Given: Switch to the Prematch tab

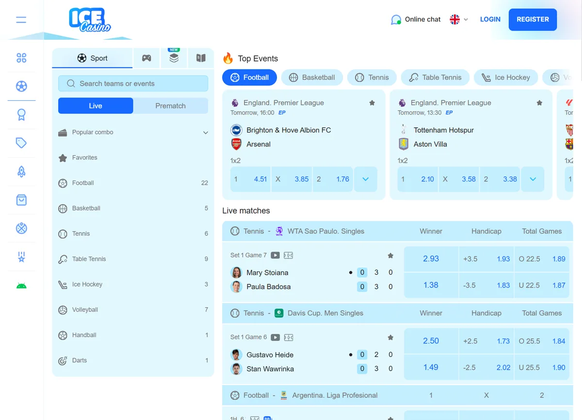Looking at the screenshot, I should [171, 106].
